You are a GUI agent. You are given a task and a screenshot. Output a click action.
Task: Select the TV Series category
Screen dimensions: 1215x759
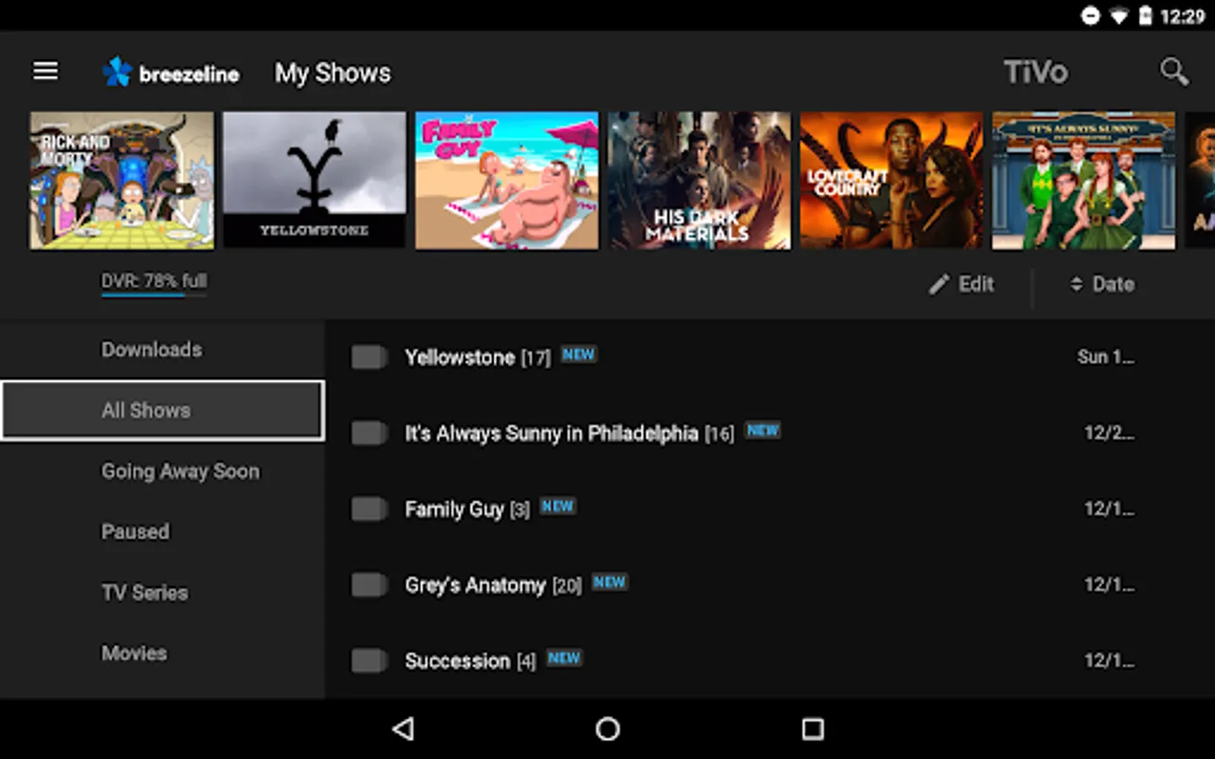pos(162,592)
